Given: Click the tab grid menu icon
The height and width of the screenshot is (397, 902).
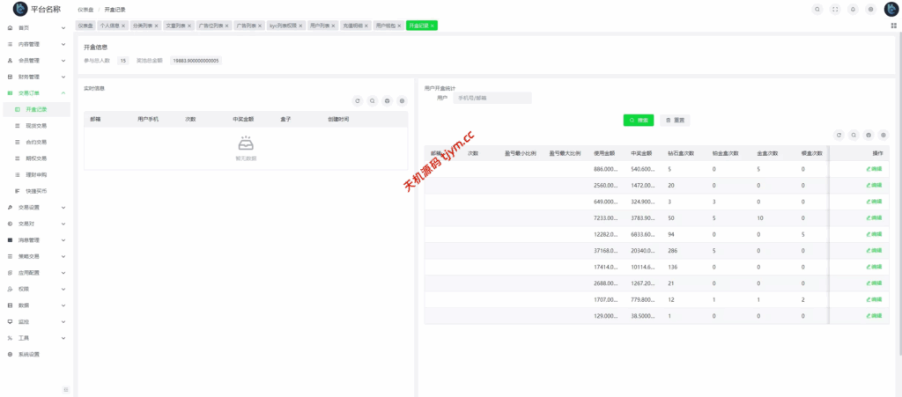Looking at the screenshot, I should pos(893,26).
